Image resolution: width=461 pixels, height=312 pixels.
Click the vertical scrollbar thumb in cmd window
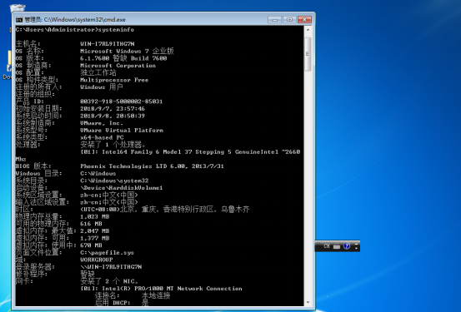pos(308,54)
